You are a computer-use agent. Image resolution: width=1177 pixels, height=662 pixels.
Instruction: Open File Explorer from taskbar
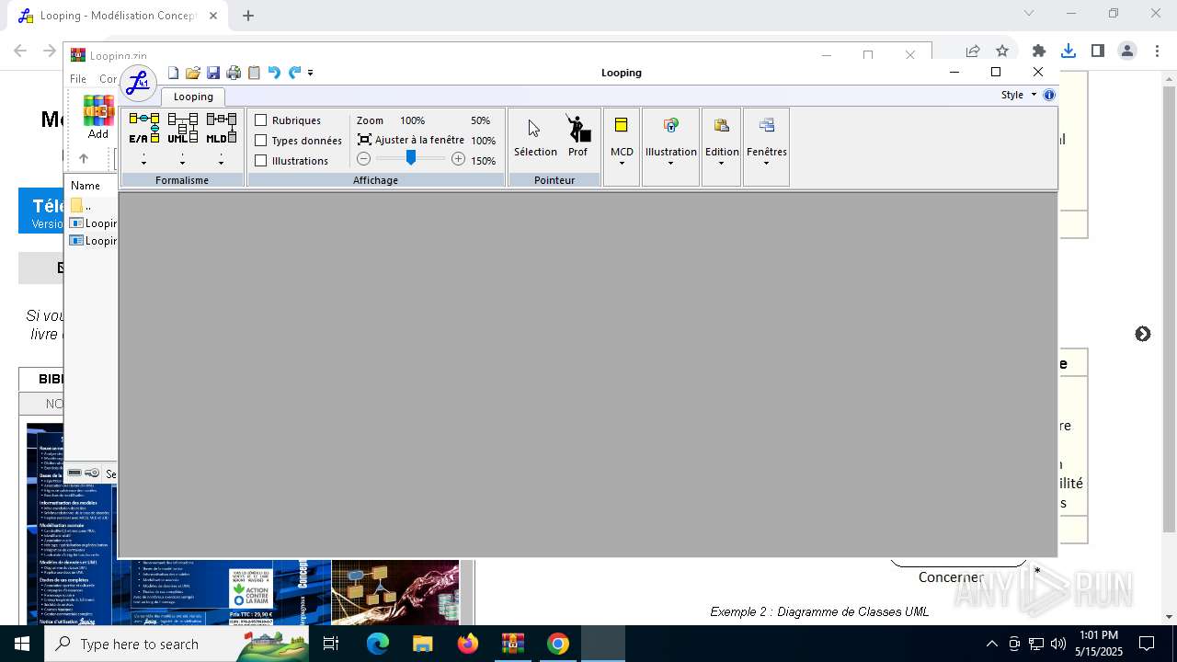[x=422, y=644]
